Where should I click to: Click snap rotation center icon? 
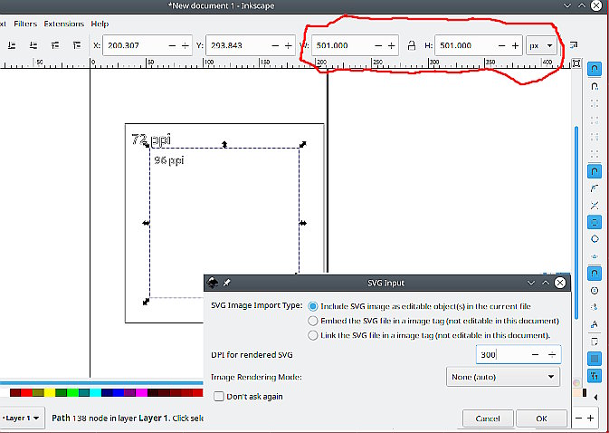[x=595, y=307]
